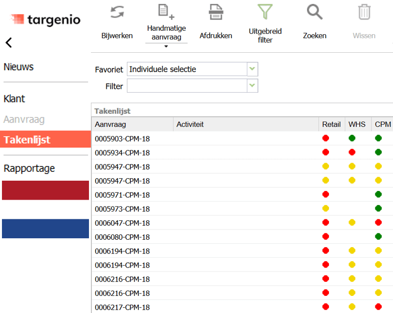Select row 0005903-CPM-18
This screenshot has width=393, height=313.
(x=122, y=139)
